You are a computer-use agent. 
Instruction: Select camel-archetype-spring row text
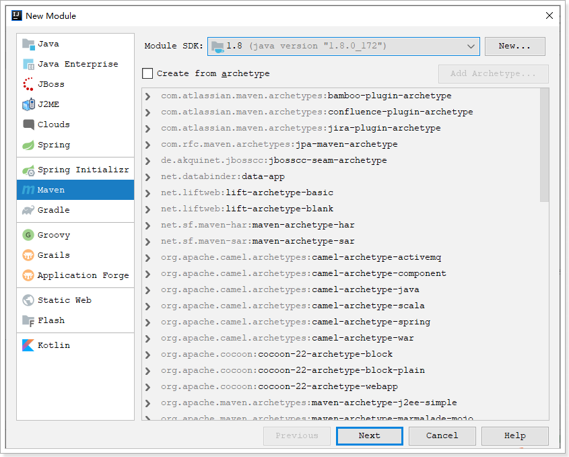(296, 322)
